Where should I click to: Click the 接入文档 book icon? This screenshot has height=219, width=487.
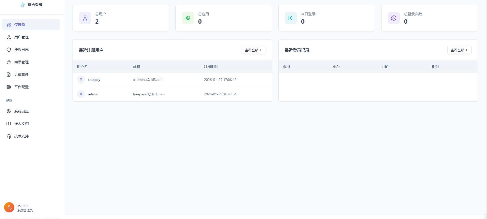coord(9,124)
